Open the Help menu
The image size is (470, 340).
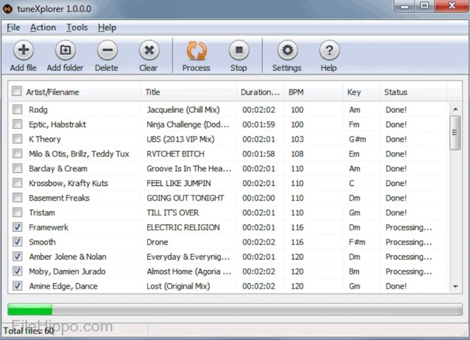coord(107,28)
